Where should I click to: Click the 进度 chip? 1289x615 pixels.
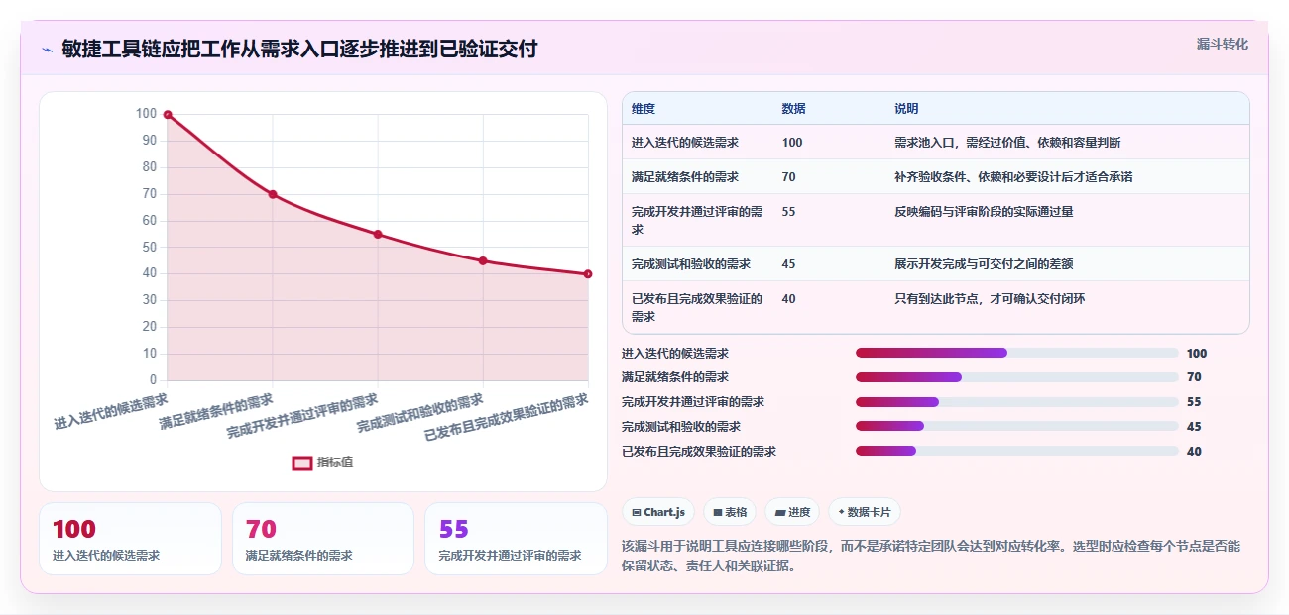point(792,512)
